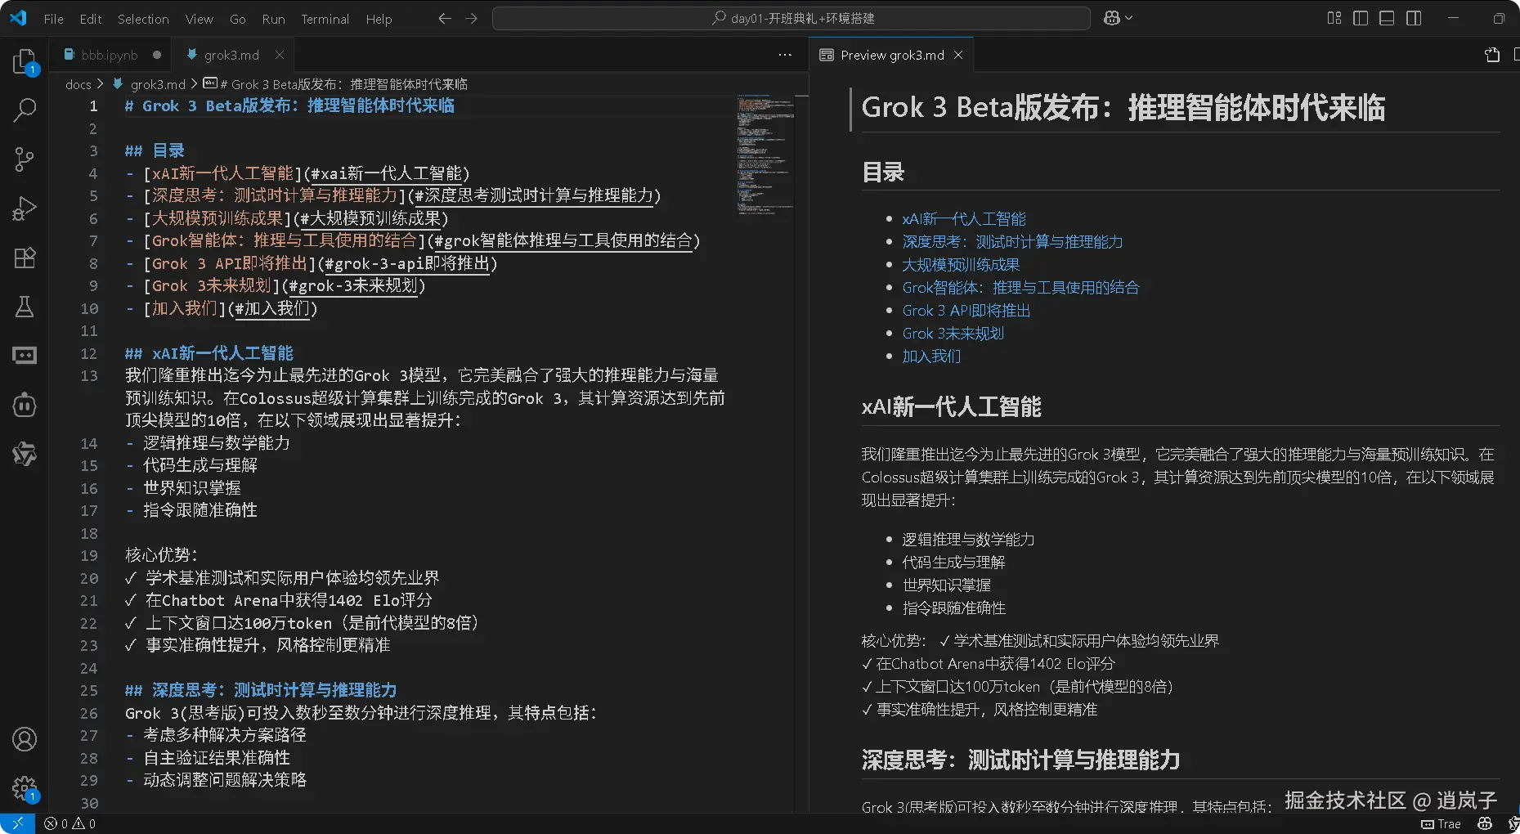Click the VS Code logo in the title bar
The width and height of the screenshot is (1520, 834).
18,18
